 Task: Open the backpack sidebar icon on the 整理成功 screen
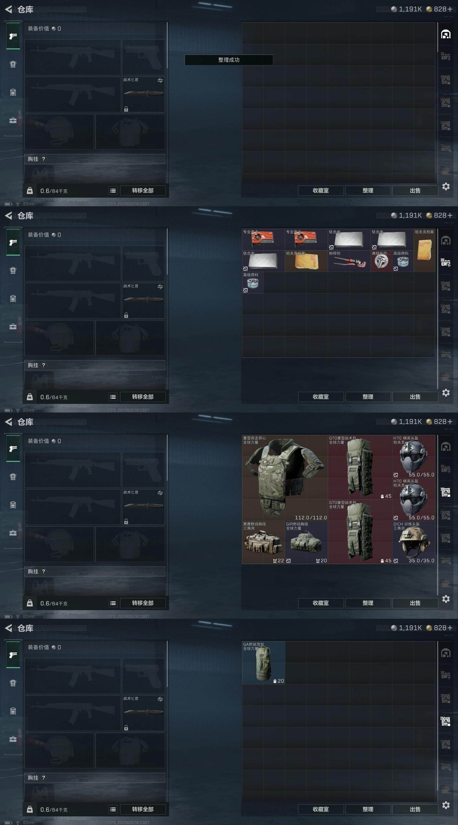pyautogui.click(x=13, y=64)
